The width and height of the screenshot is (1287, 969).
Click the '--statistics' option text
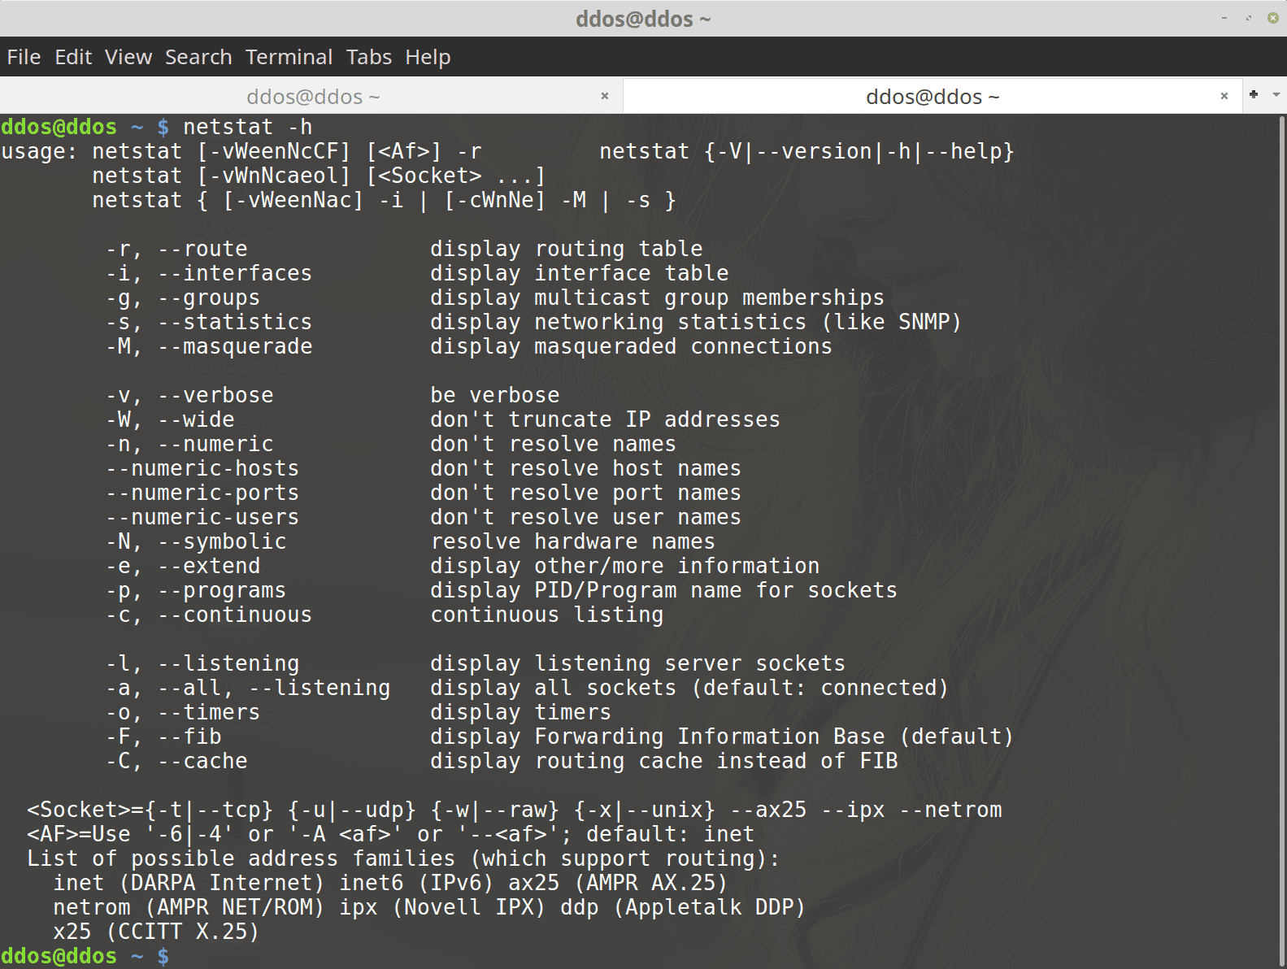coord(235,322)
